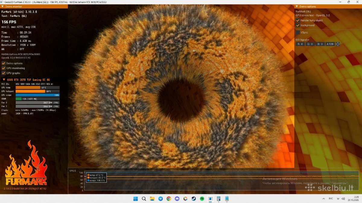Image resolution: width=362 pixels, height=203 pixels.
Task: Click the VRAM 13% usage bar
Action: click(x=37, y=99)
